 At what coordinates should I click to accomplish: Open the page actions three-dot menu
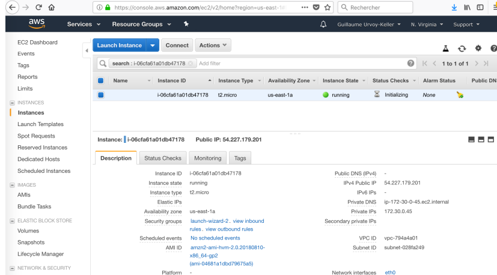click(x=305, y=7)
